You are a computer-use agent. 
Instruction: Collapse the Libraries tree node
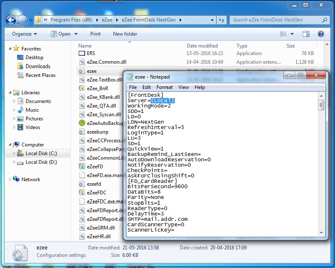pos(10,92)
